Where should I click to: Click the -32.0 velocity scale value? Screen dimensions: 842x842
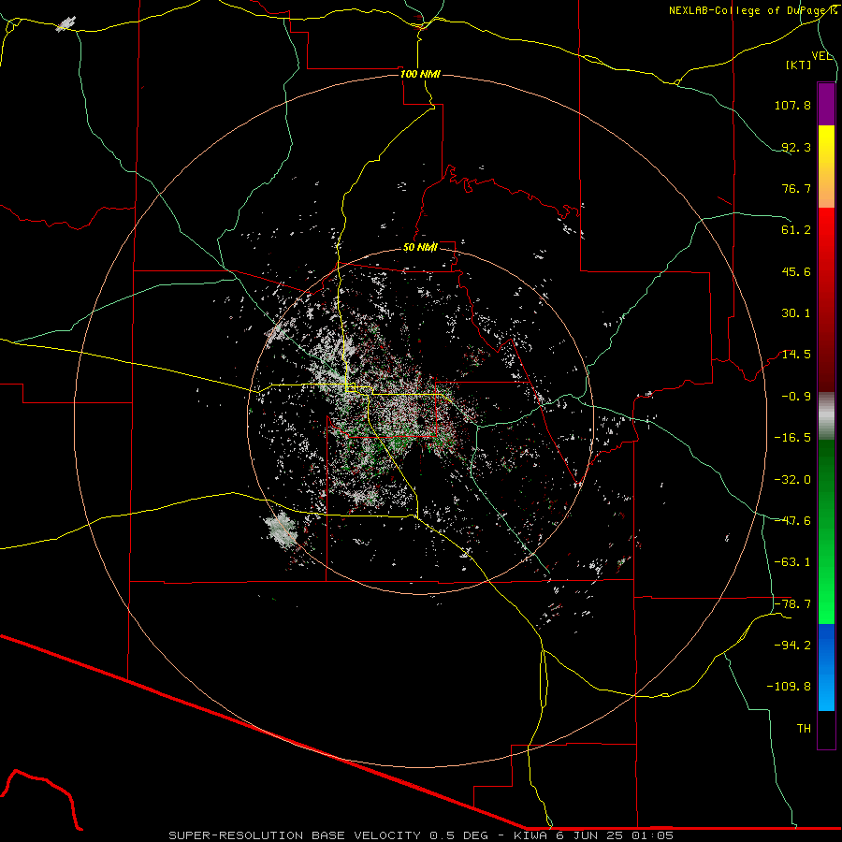(x=792, y=480)
